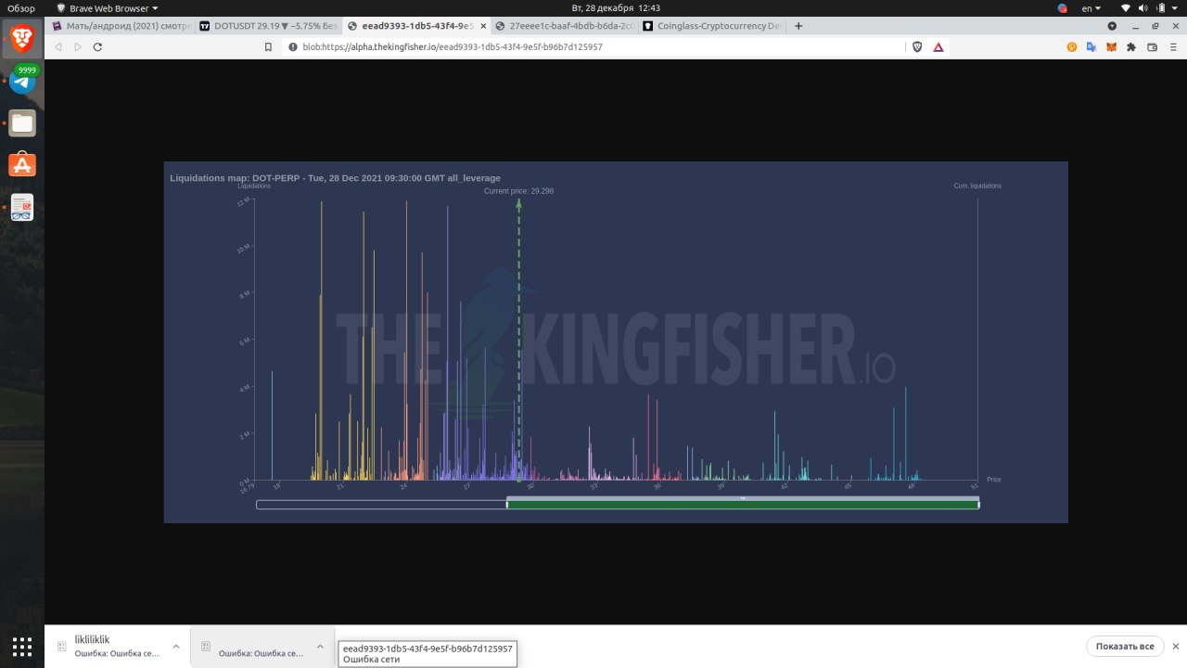Expand the likliliklik download options

tap(175, 647)
